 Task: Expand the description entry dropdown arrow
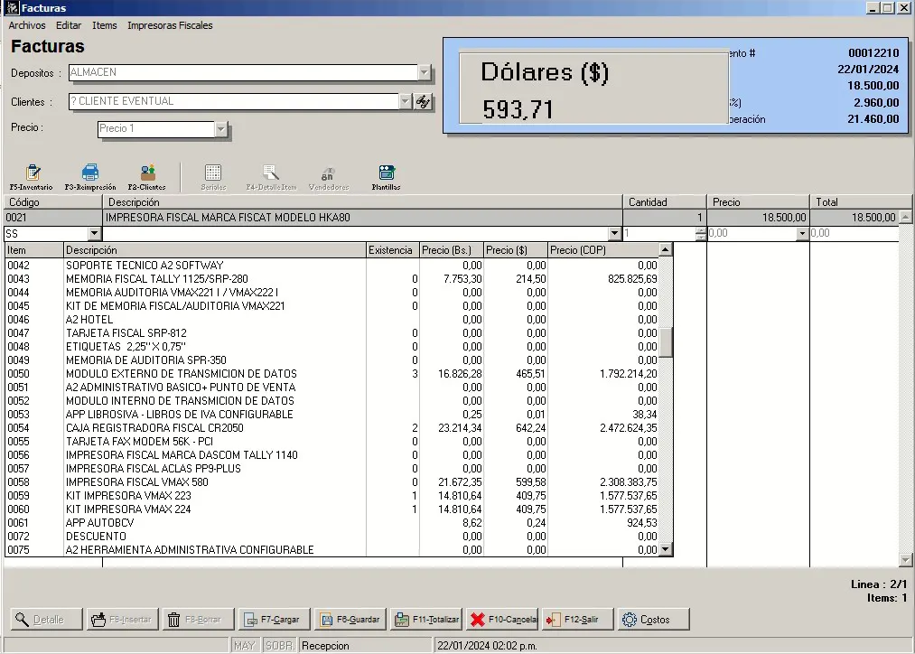614,233
